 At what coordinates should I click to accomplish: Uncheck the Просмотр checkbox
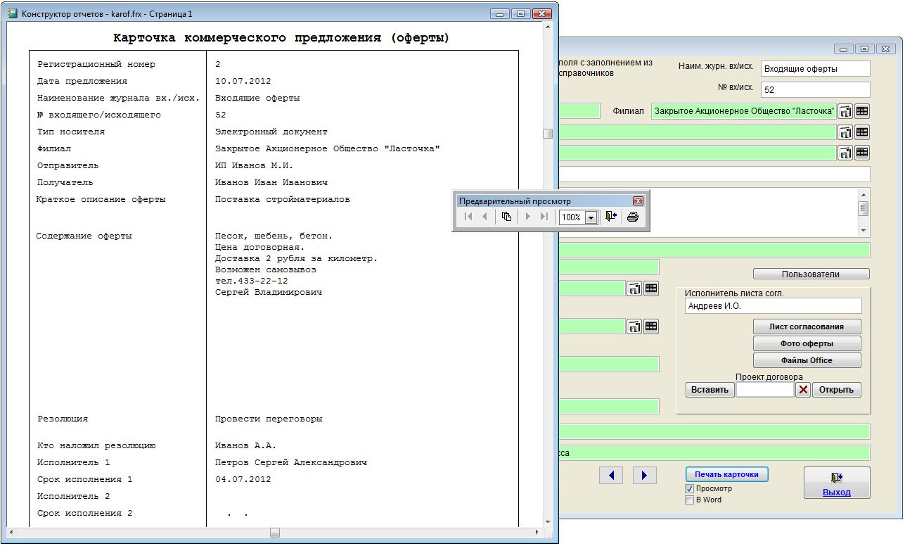(689, 488)
